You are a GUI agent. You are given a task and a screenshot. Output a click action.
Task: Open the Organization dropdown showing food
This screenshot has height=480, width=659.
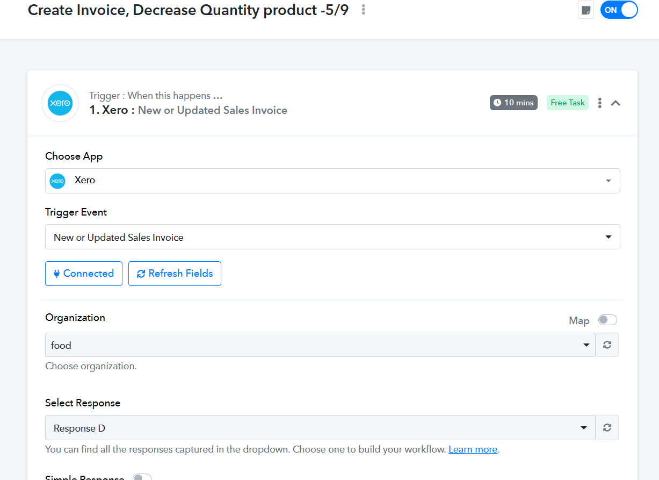pos(320,345)
